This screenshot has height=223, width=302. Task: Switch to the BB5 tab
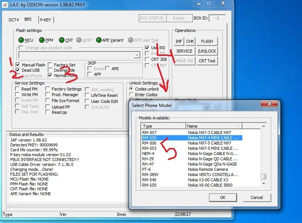[28, 19]
